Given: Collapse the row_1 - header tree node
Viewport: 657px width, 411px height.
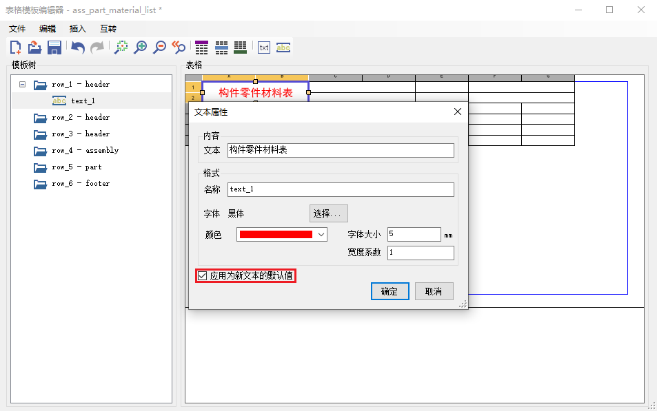Looking at the screenshot, I should tap(22, 85).
